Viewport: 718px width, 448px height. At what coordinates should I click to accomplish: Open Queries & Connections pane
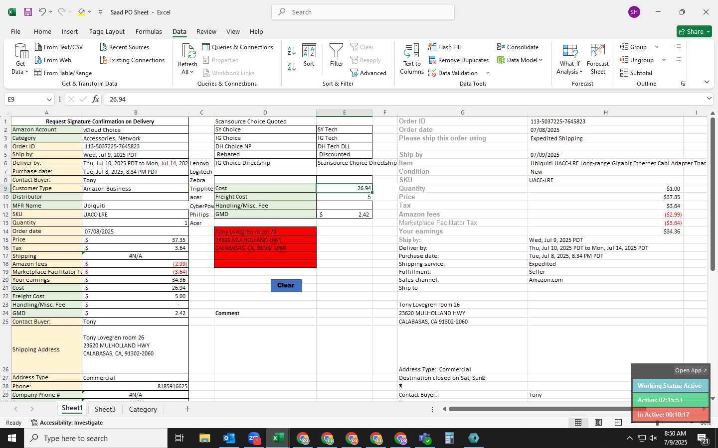pyautogui.click(x=238, y=47)
